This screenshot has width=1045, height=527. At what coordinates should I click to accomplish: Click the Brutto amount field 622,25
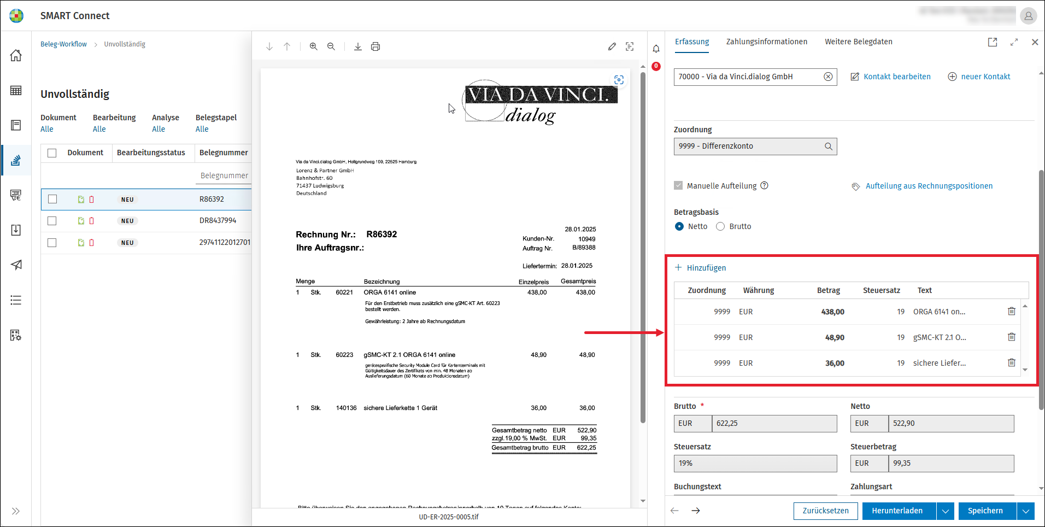pyautogui.click(x=774, y=424)
